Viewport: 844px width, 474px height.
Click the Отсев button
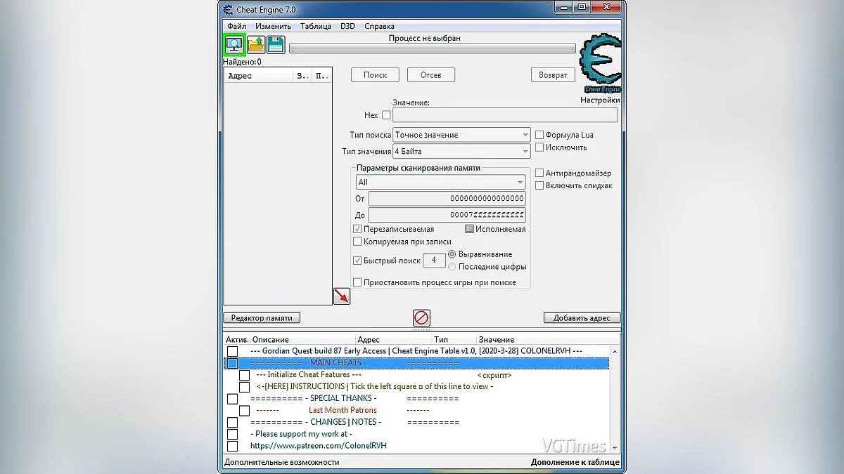(430, 74)
